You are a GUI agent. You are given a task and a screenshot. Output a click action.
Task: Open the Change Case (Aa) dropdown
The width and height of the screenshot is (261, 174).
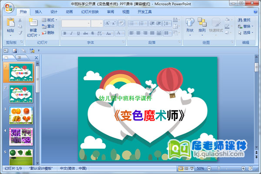(109, 33)
